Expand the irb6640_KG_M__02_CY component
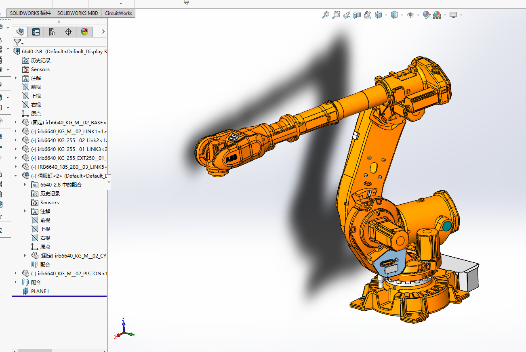Screen dimensions: 526x352 coord(25,256)
